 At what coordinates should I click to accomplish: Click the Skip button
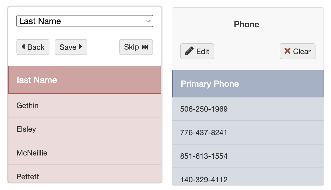(136, 47)
